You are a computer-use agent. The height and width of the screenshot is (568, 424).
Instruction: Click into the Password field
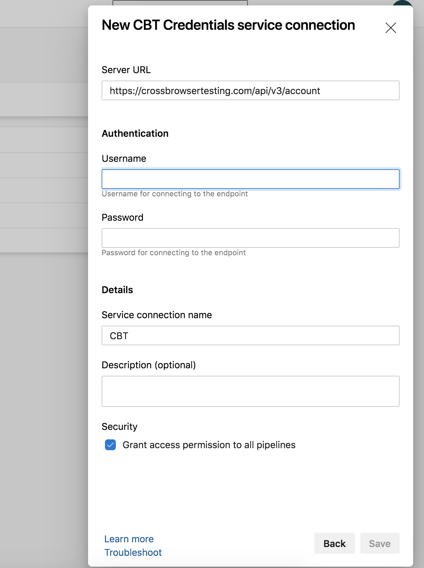coord(250,238)
